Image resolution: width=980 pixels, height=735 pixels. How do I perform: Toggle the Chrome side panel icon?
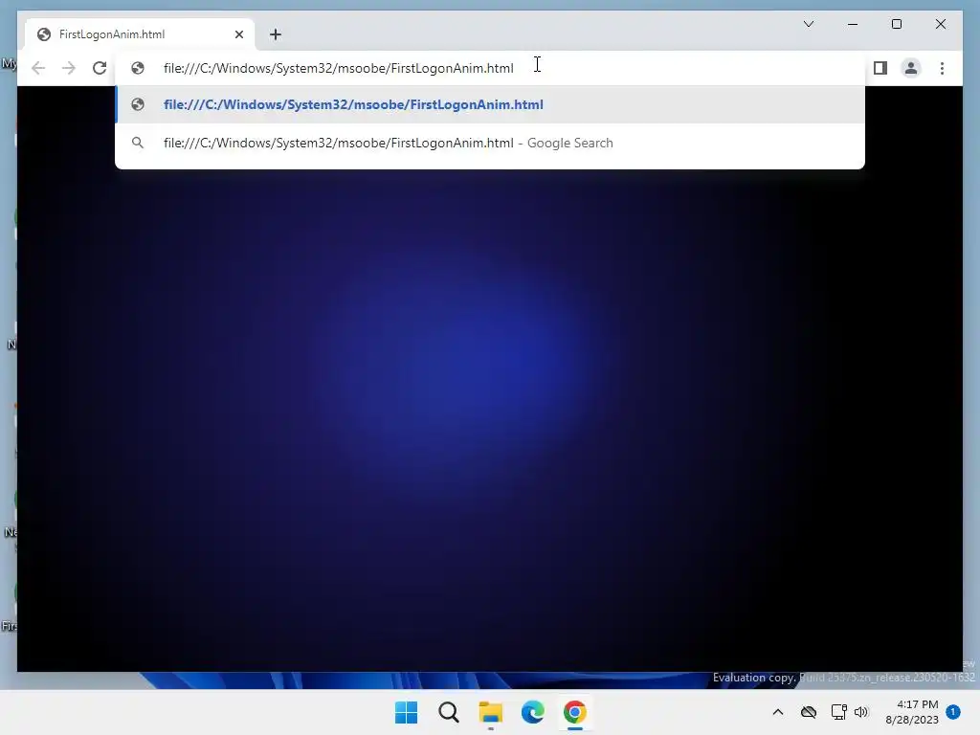click(880, 68)
